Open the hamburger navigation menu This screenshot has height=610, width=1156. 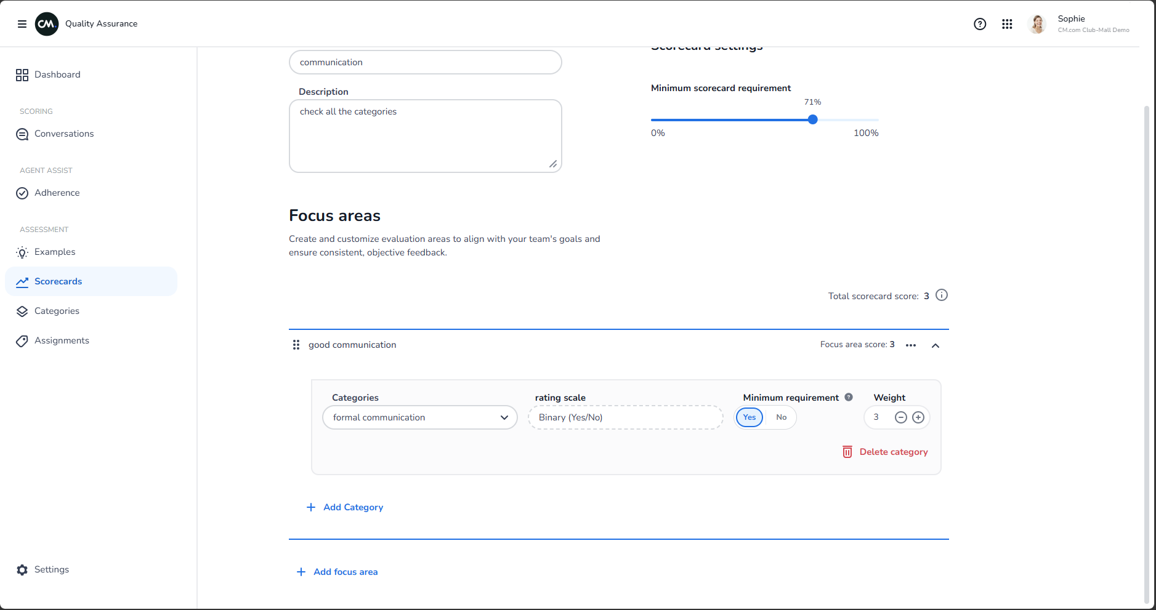tap(22, 24)
